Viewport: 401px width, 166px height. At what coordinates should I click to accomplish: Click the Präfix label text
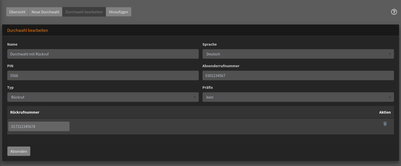click(208, 88)
